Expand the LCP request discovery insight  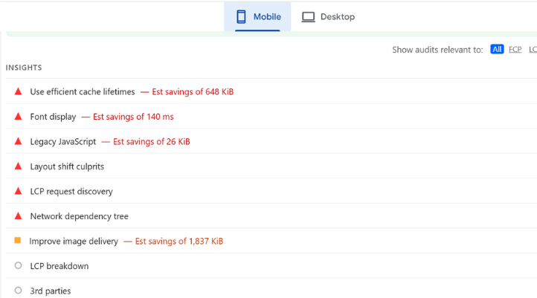71,192
